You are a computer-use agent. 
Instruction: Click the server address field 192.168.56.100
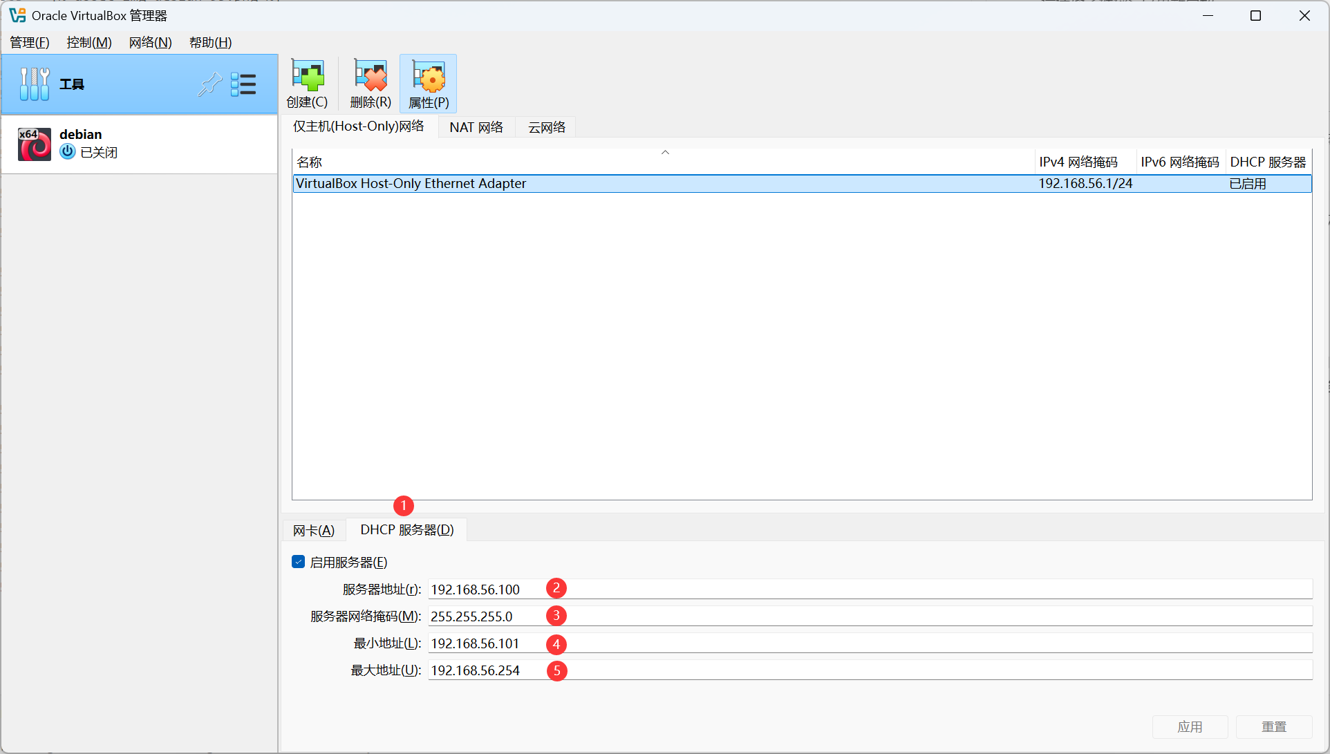870,589
